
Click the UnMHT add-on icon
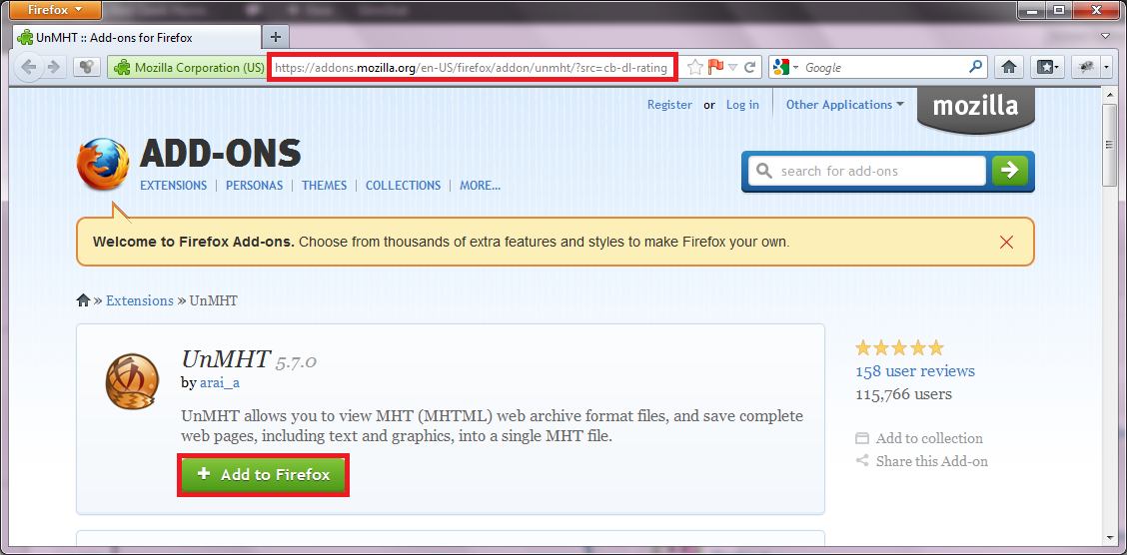point(132,382)
